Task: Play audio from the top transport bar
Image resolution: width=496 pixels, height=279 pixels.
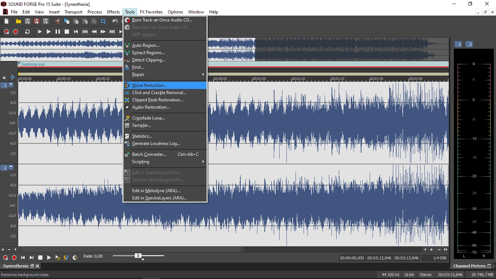Action: click(x=49, y=32)
